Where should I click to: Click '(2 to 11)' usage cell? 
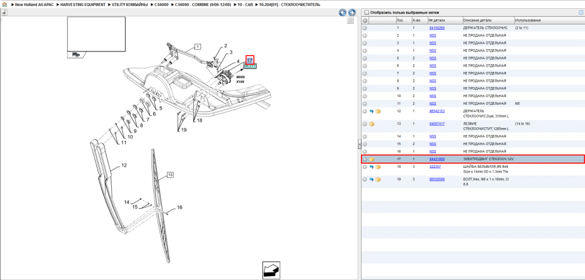click(x=522, y=28)
